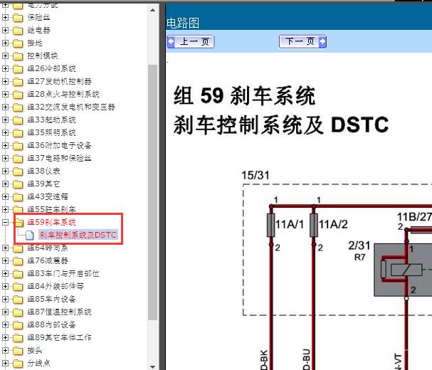Expand the 接地 folder node
The image size is (432, 370).
coord(5,43)
